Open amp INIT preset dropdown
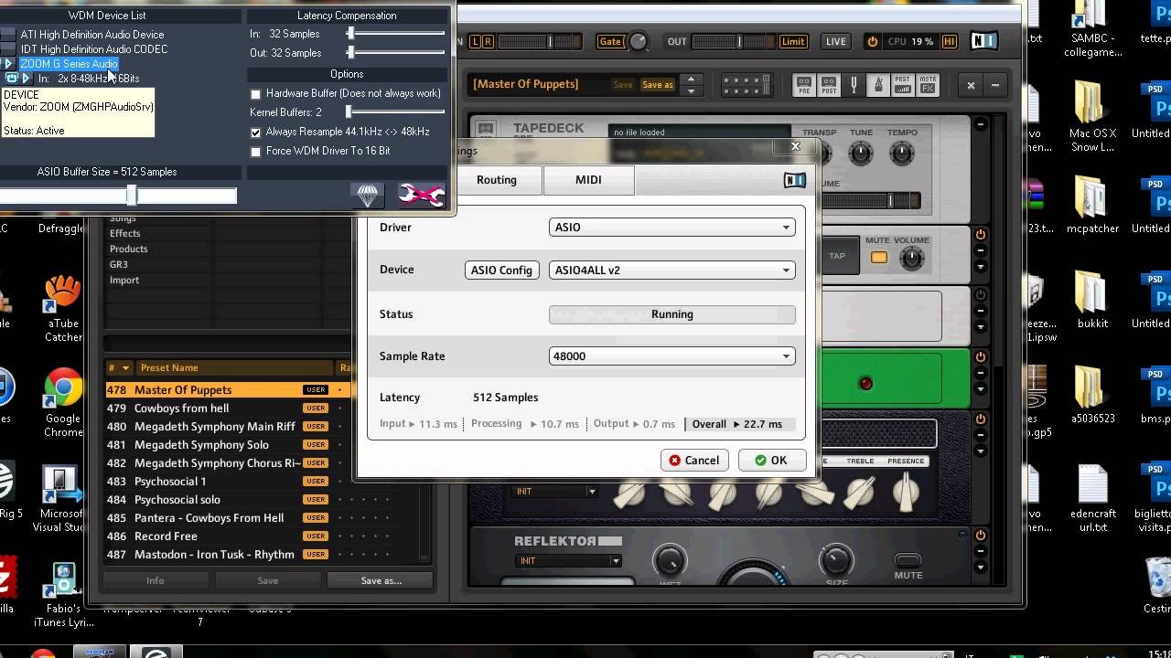 click(x=554, y=492)
